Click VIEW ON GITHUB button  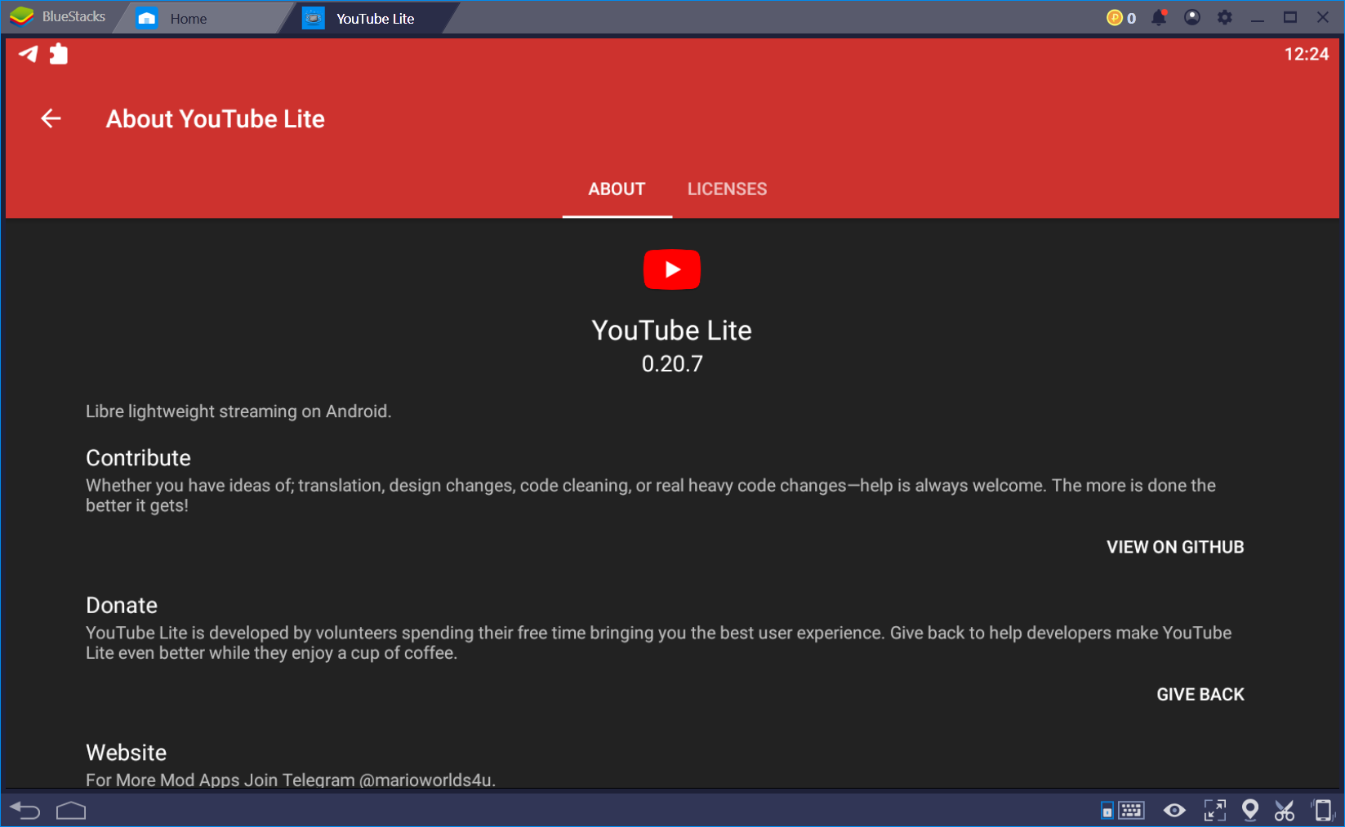pyautogui.click(x=1175, y=547)
